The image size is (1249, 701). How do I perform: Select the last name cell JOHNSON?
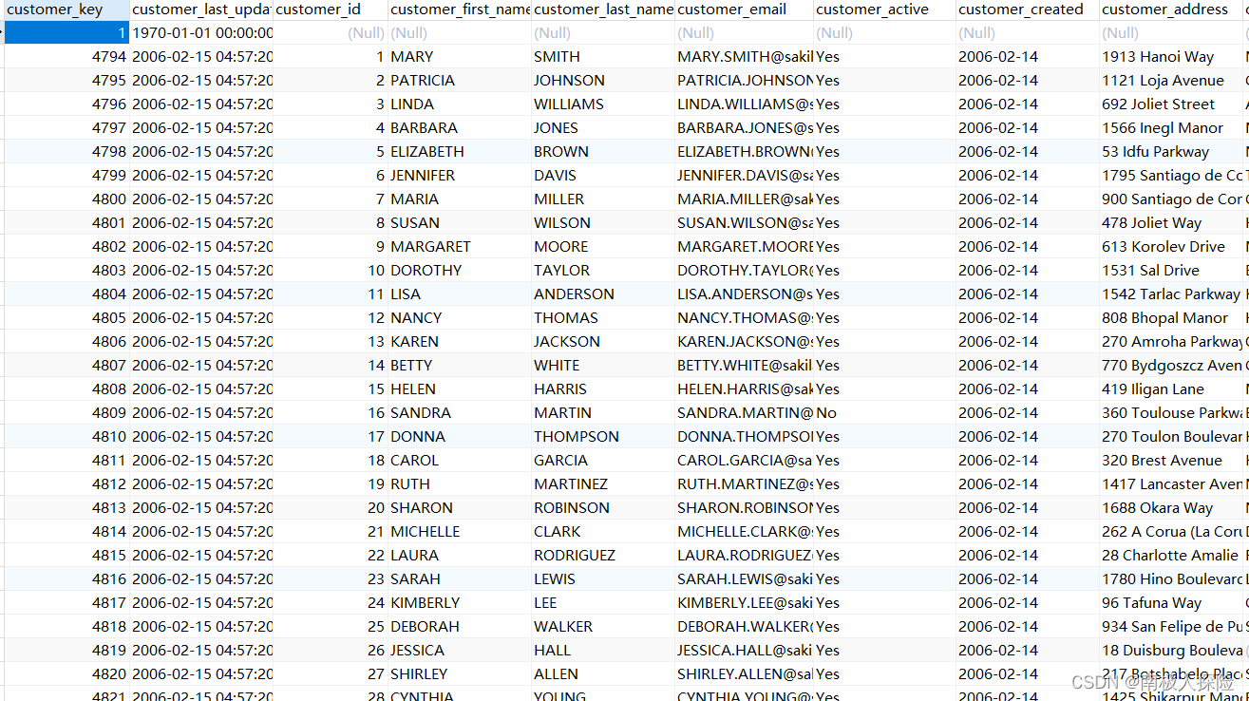coord(603,80)
